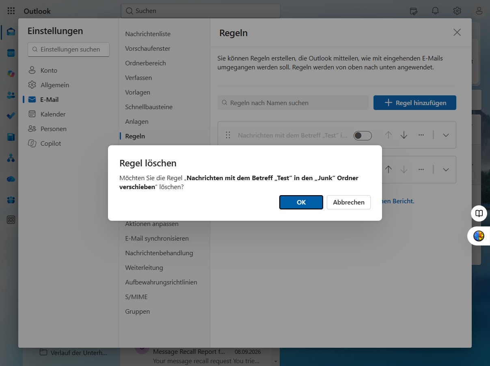The width and height of the screenshot is (490, 366).
Task: Open Teams icon in left rail
Action: [x=11, y=200]
